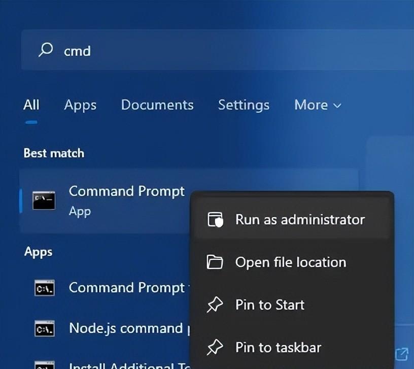This screenshot has height=369, width=414.
Task: Click the Apps list Command Prompt icon
Action: click(x=45, y=288)
